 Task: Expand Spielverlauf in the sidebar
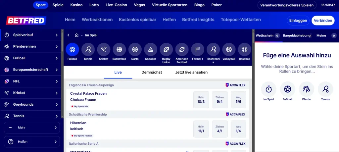pyautogui.click(x=31, y=35)
